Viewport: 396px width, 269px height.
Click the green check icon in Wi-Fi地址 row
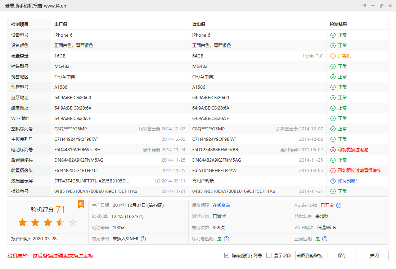333,119
